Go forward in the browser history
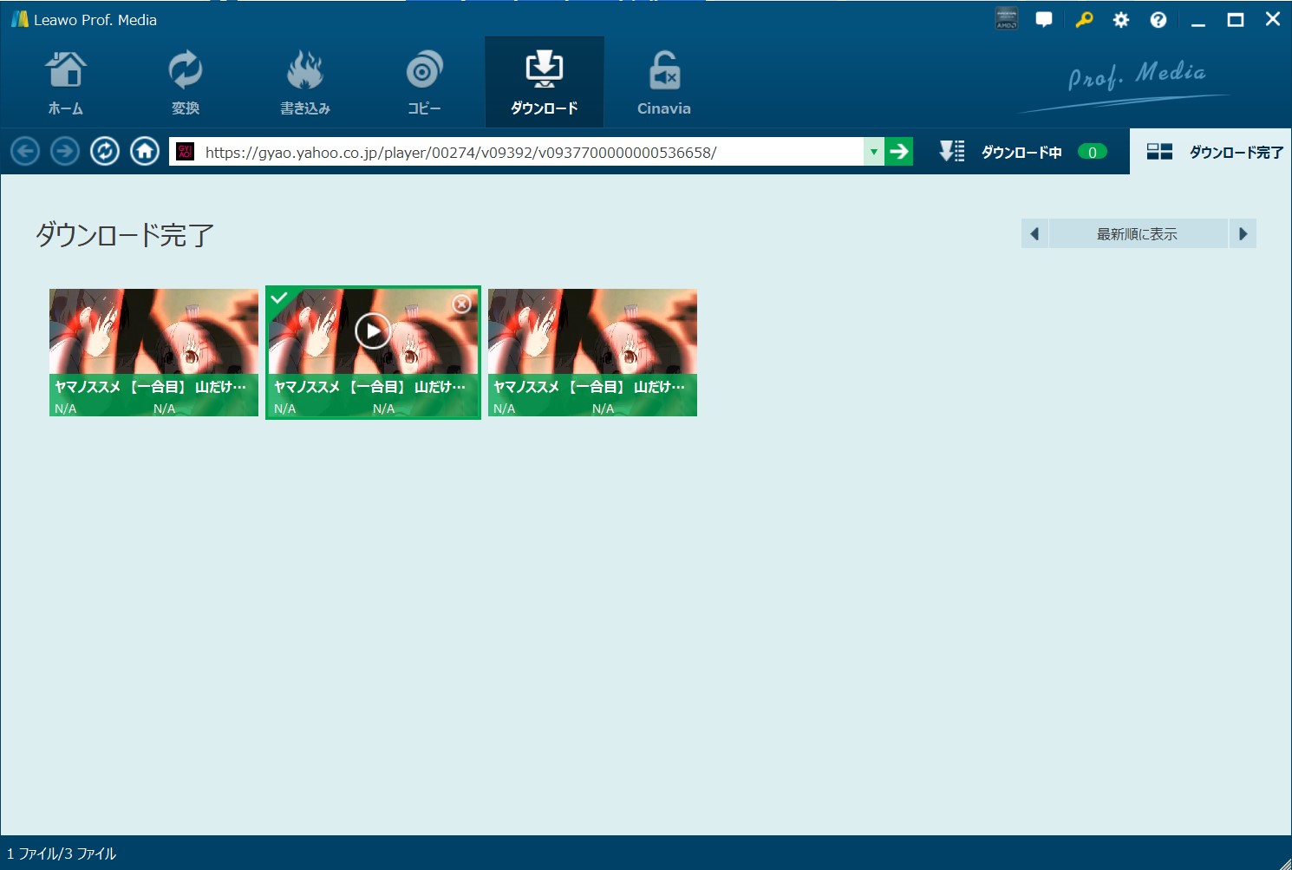 [65, 152]
